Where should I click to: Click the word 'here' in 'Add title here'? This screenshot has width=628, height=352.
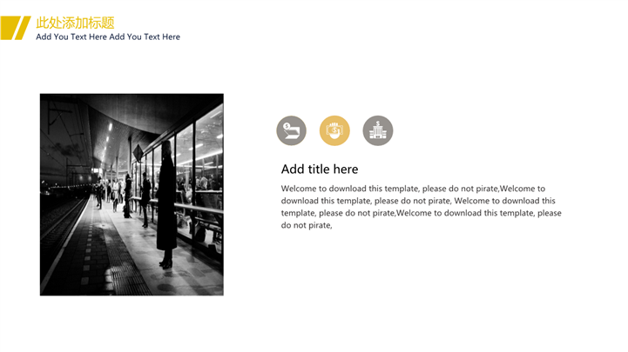point(343,169)
